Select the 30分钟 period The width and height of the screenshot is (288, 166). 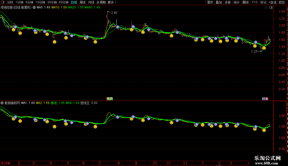click(52, 2)
